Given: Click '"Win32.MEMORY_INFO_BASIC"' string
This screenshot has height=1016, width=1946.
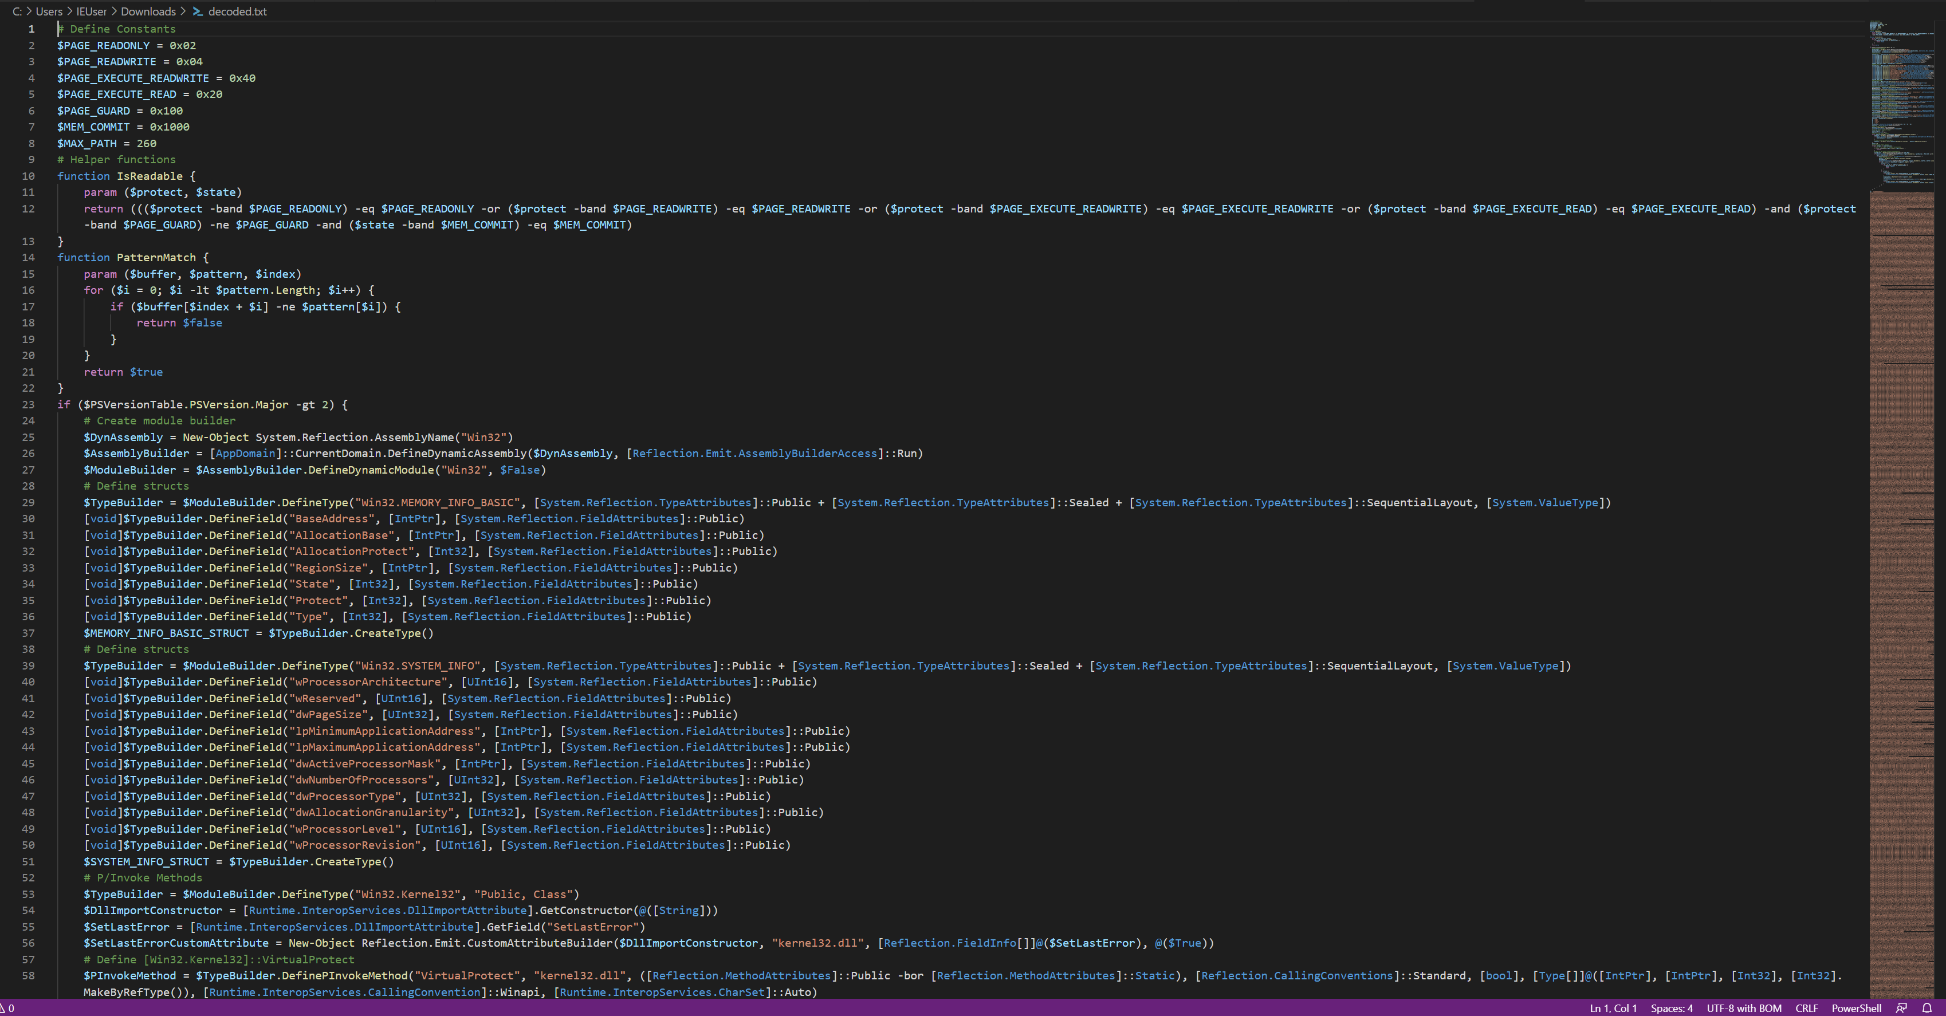Looking at the screenshot, I should pos(438,502).
